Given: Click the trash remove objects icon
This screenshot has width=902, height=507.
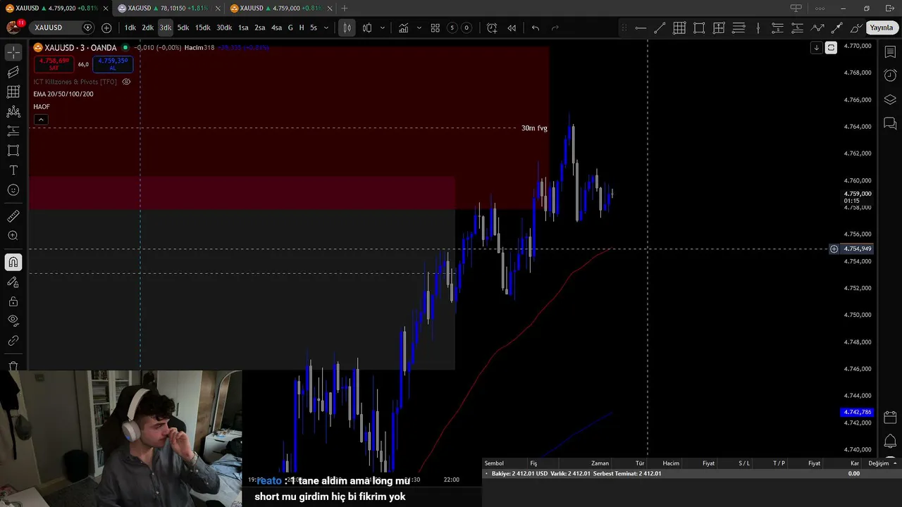Looking at the screenshot, I should tap(13, 366).
